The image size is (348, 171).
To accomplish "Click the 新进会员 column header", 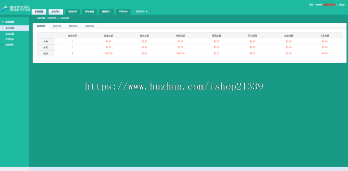I will (x=73, y=36).
